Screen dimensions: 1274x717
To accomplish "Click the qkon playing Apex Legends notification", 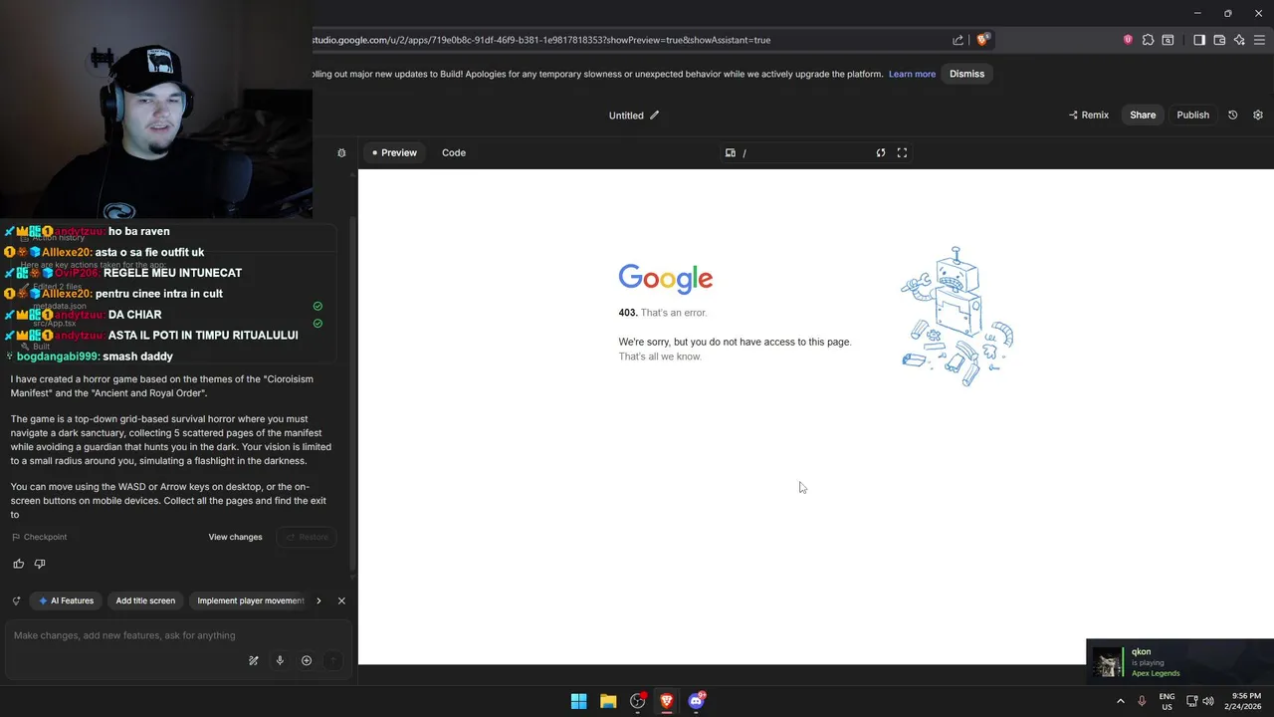I will (x=1180, y=662).
